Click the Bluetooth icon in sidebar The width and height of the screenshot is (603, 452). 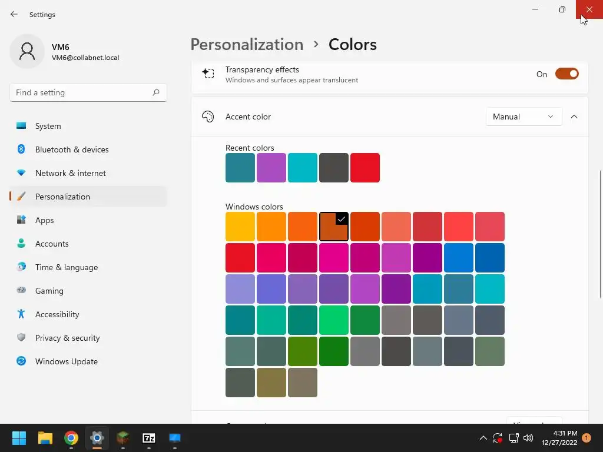[x=21, y=149]
